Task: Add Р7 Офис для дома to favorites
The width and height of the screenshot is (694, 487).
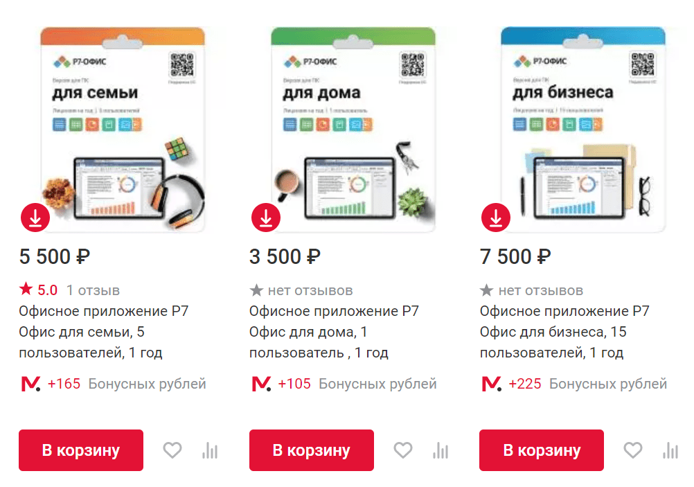Action: pyautogui.click(x=403, y=450)
